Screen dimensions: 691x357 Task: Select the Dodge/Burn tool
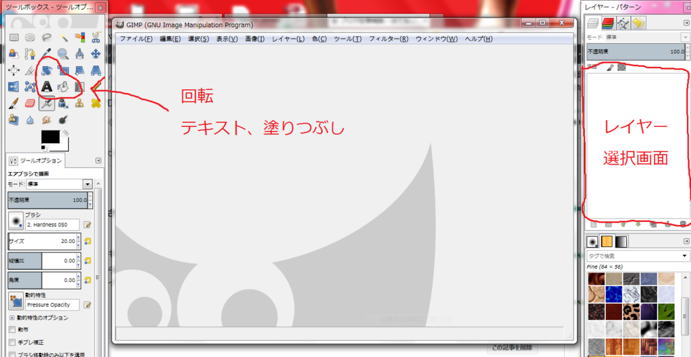tap(63, 119)
